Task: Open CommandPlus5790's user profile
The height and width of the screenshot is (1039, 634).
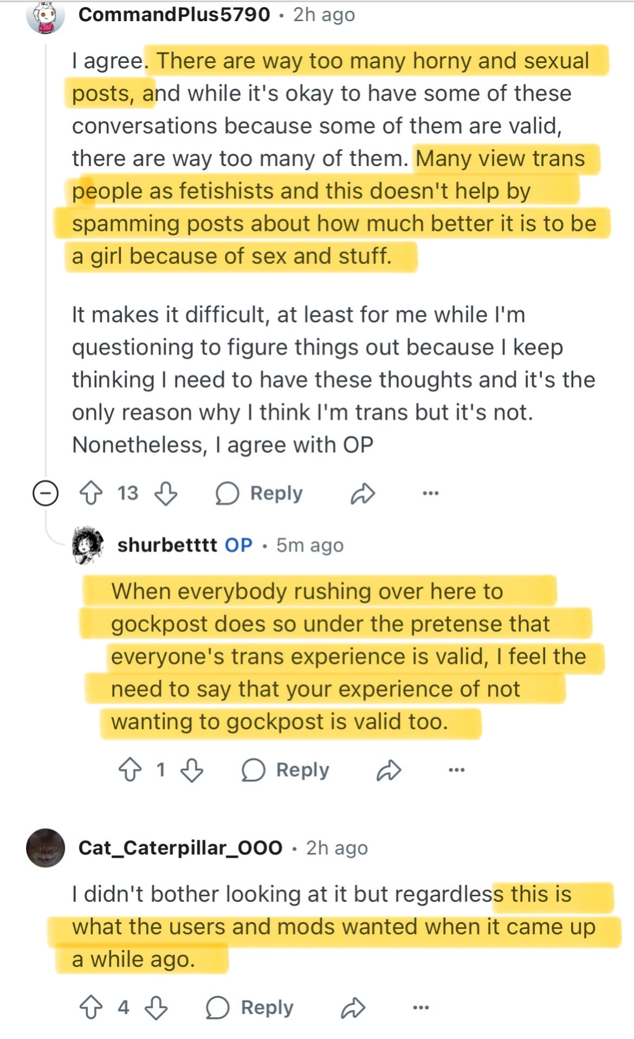Action: 174,15
